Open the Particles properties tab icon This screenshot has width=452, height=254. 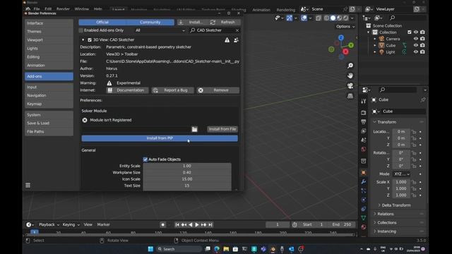tap(364, 190)
